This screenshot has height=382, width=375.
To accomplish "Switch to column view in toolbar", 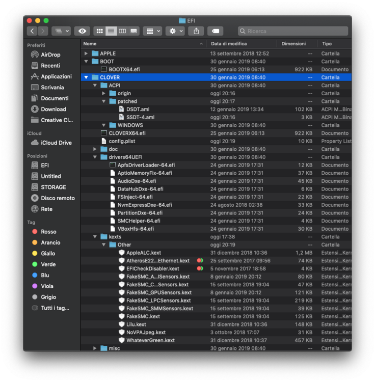I will (122, 31).
